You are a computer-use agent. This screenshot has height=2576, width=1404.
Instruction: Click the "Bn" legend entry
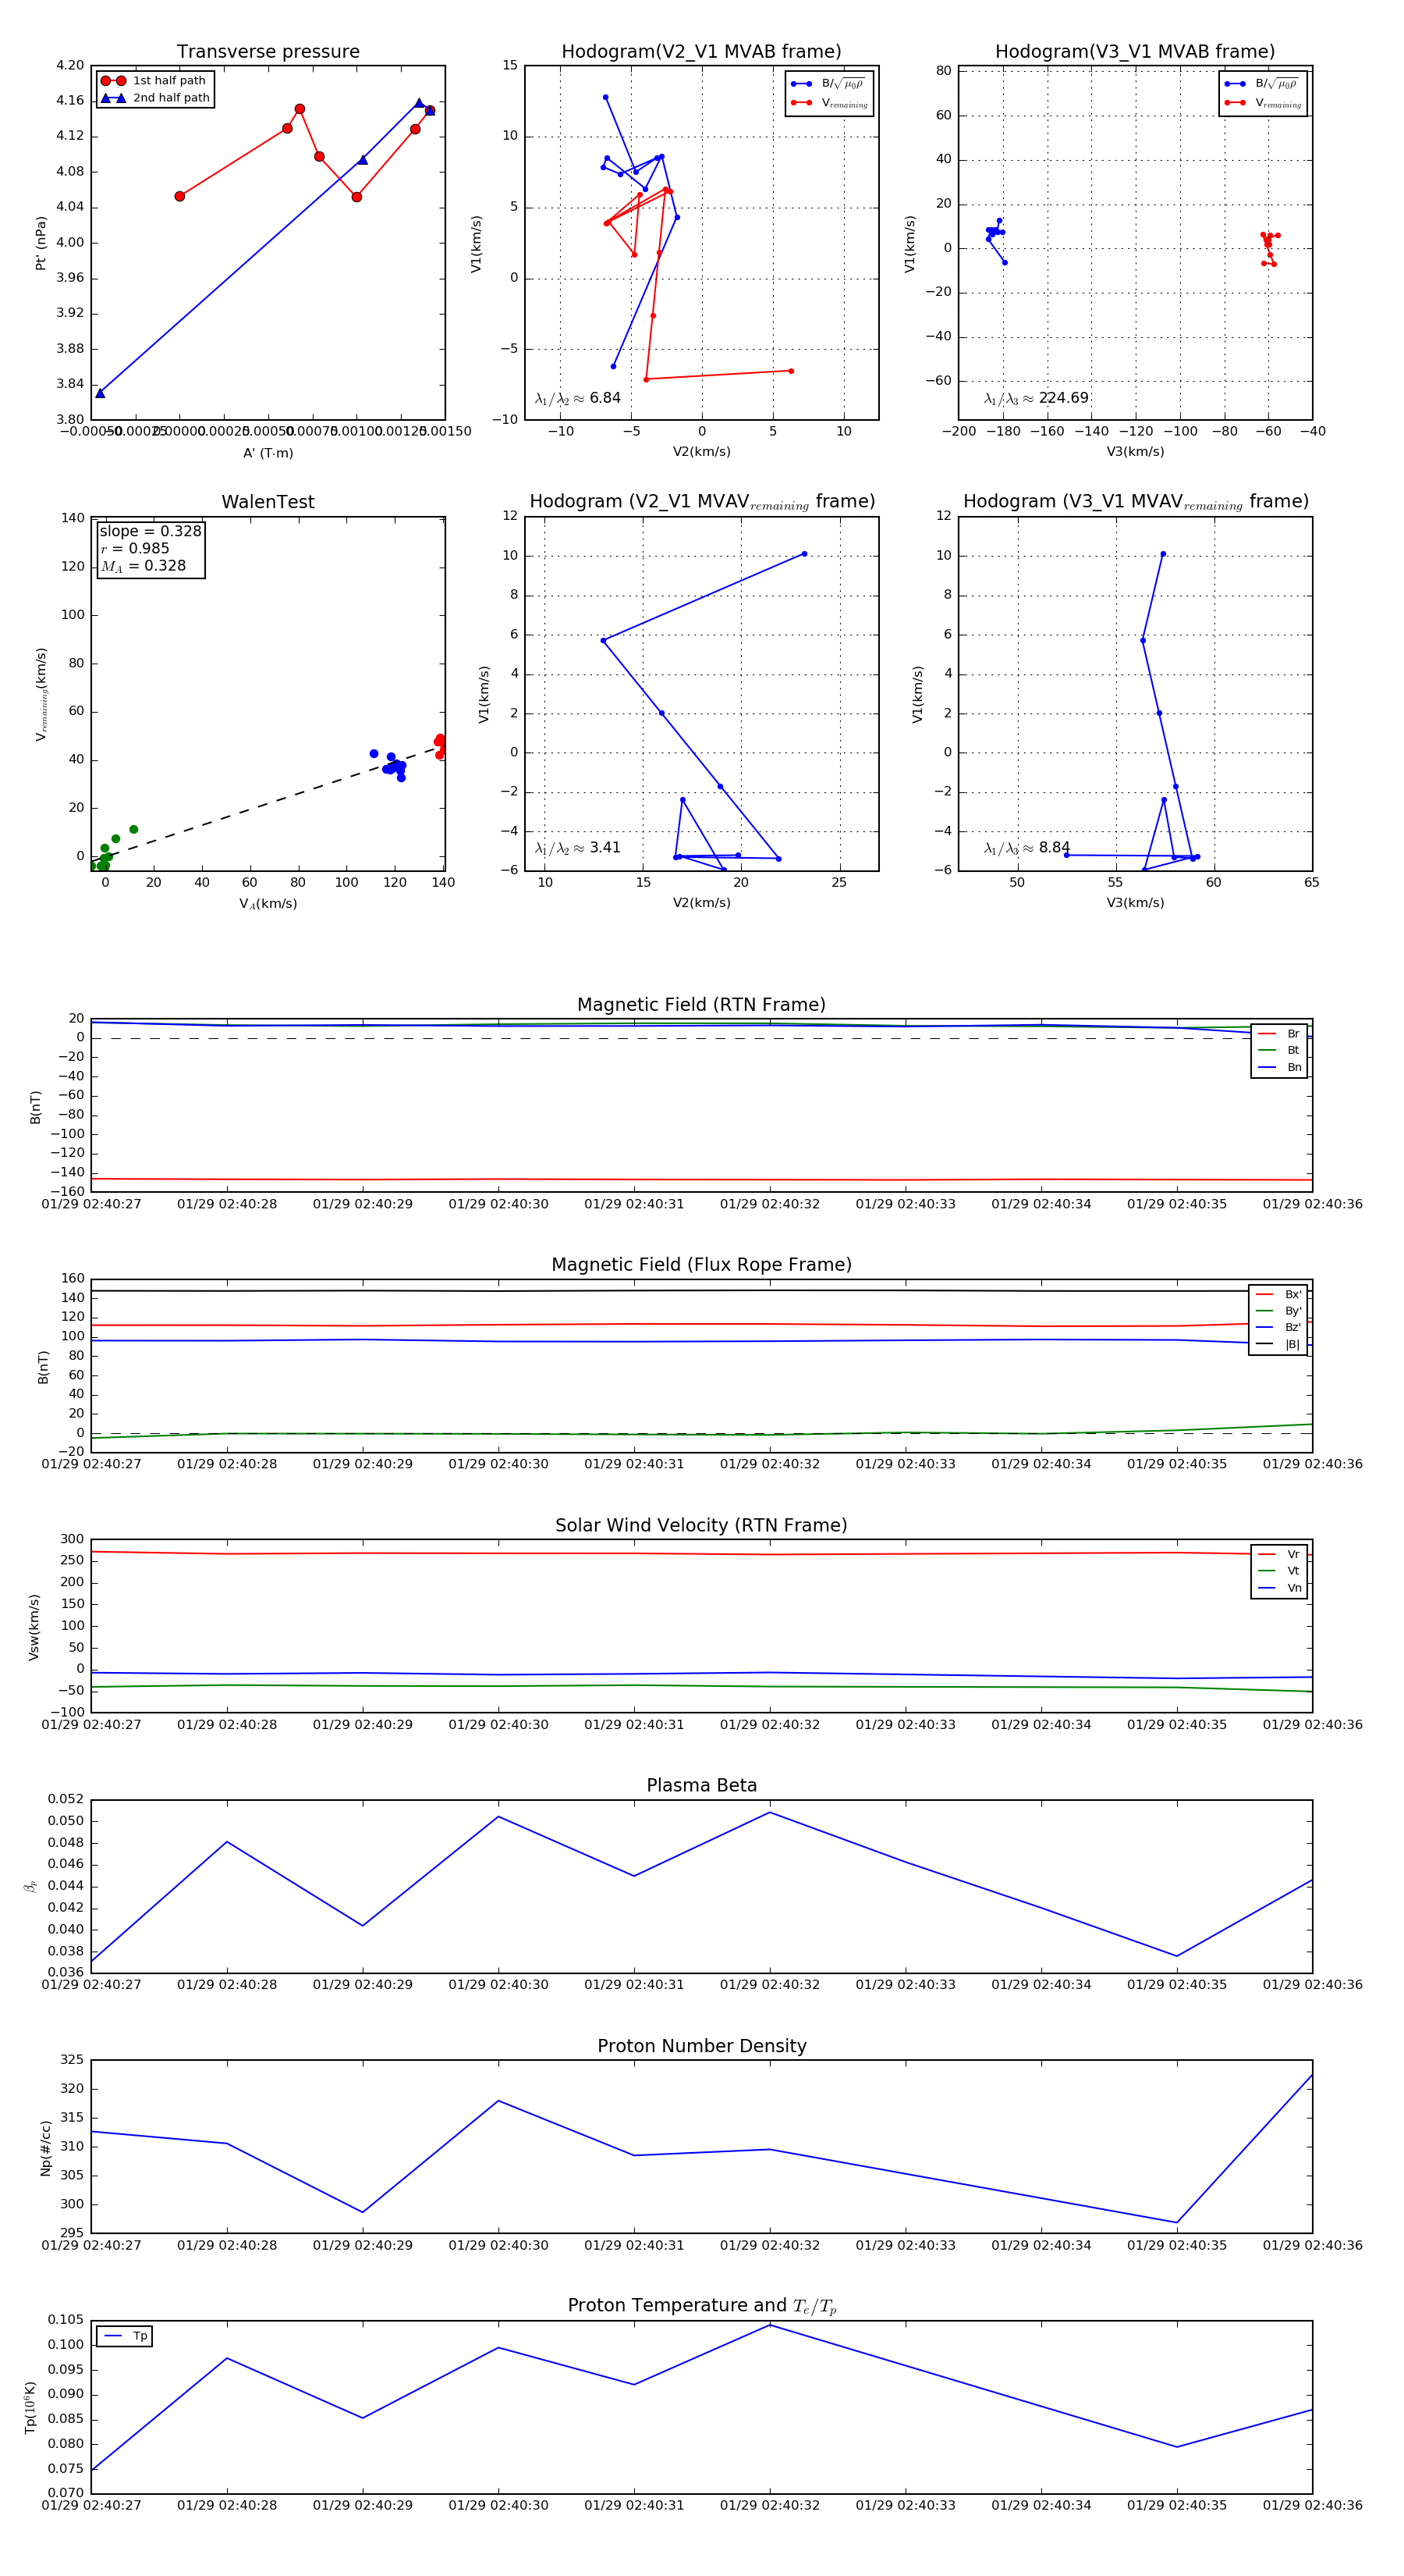1279,1067
